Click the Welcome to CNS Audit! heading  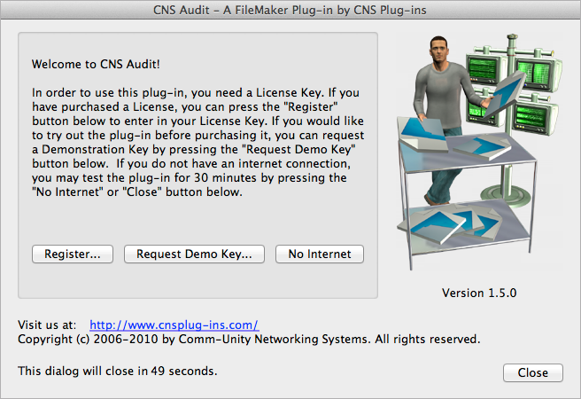point(96,64)
